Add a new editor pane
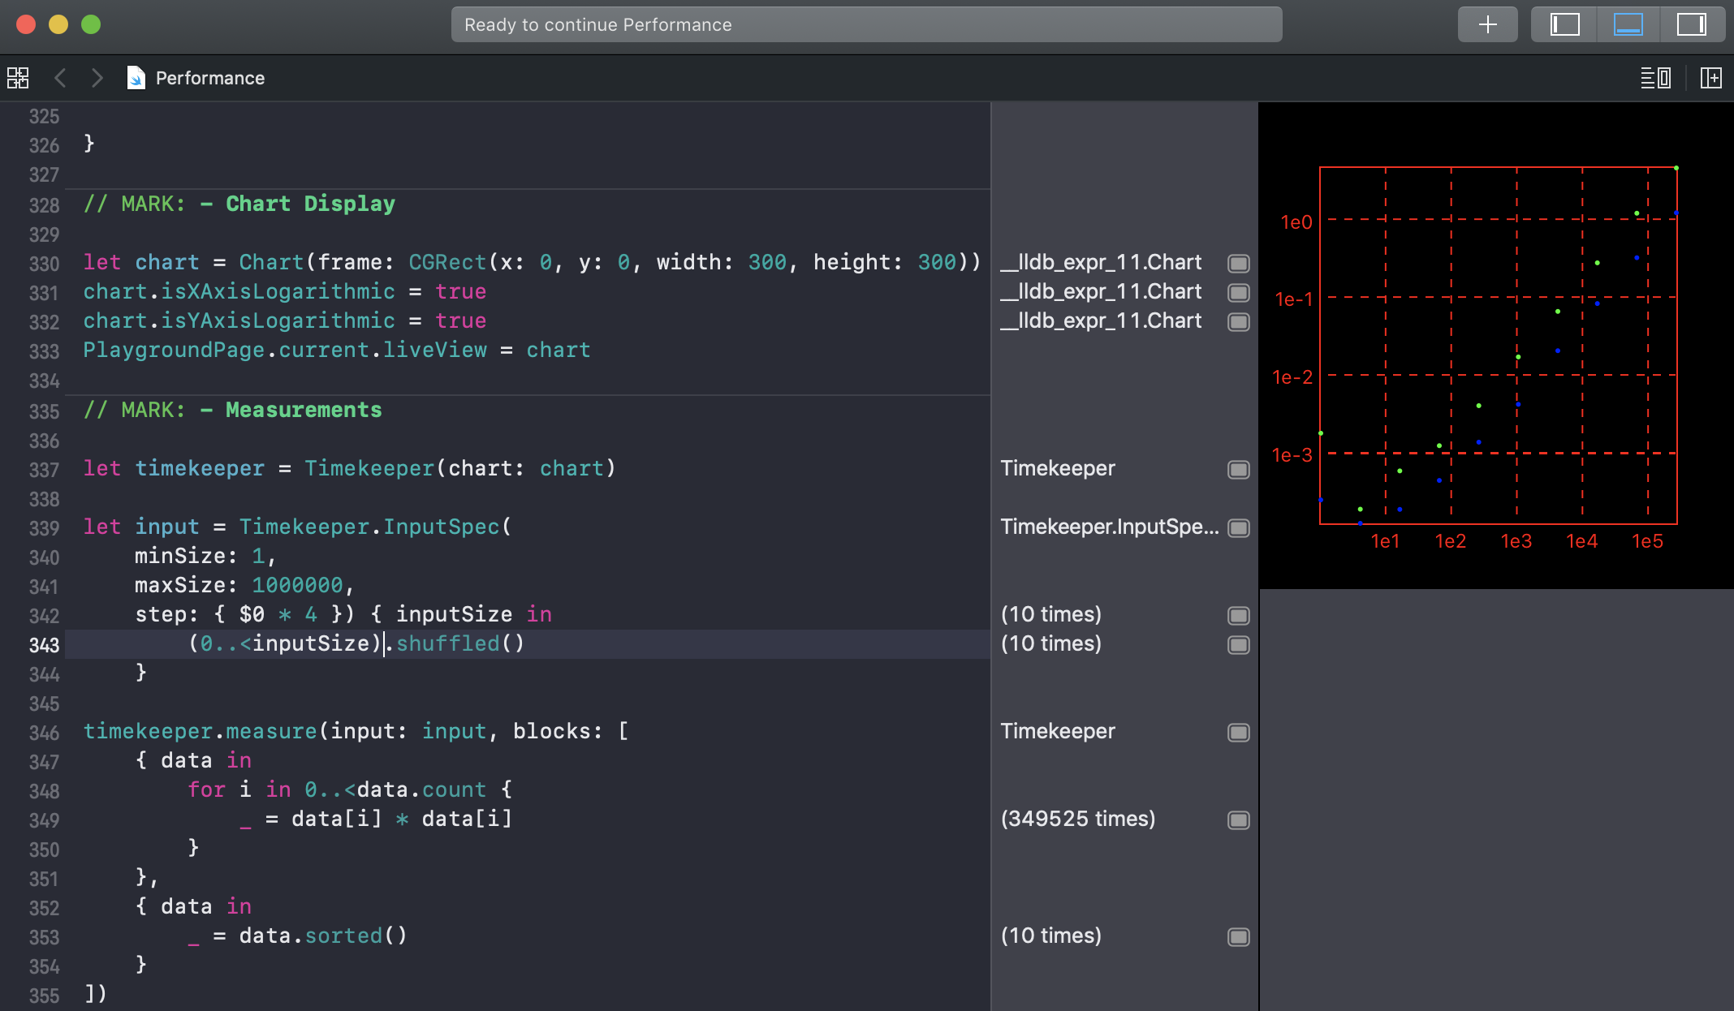1734x1011 pixels. point(1710,78)
